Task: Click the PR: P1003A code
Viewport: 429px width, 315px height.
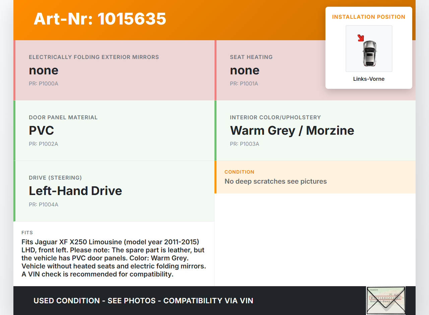Action: [245, 144]
